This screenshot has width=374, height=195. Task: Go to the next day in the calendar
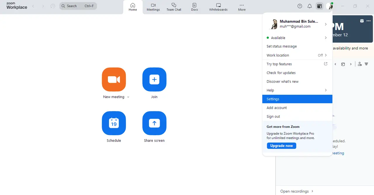351,64
